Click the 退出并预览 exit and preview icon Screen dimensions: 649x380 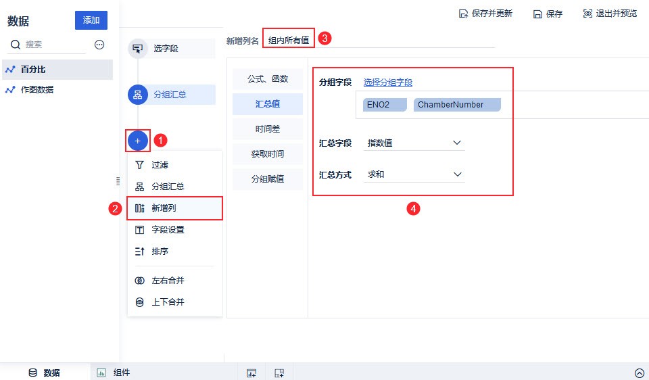(587, 14)
